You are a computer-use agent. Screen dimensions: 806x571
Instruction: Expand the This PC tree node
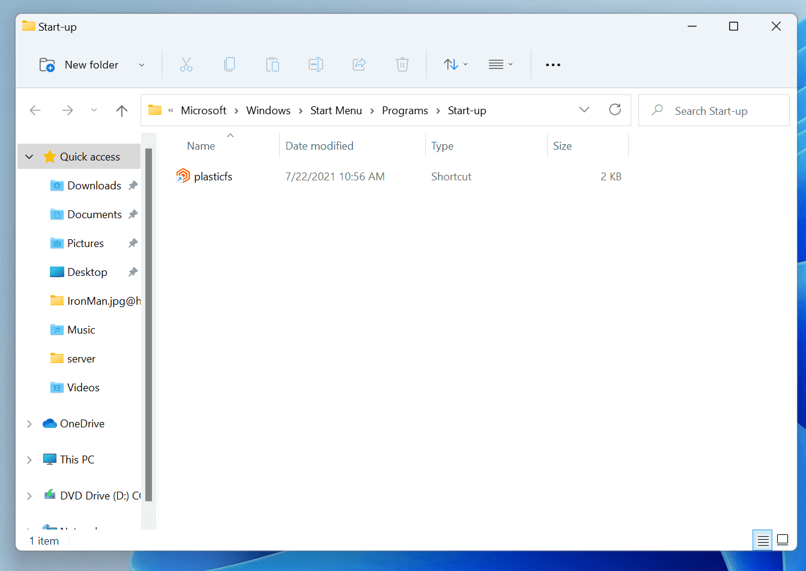click(29, 460)
